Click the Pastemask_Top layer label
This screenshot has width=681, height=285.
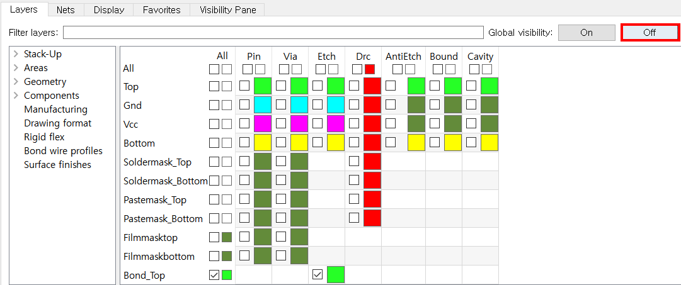click(155, 199)
